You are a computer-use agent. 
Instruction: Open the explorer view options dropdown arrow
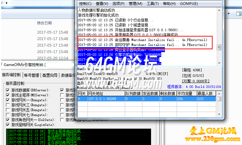228,14
